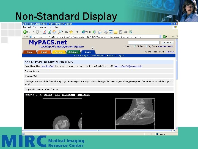This screenshot has width=198, height=149.
Task: Expand the Links toolbar chevron
Action: click(177, 36)
